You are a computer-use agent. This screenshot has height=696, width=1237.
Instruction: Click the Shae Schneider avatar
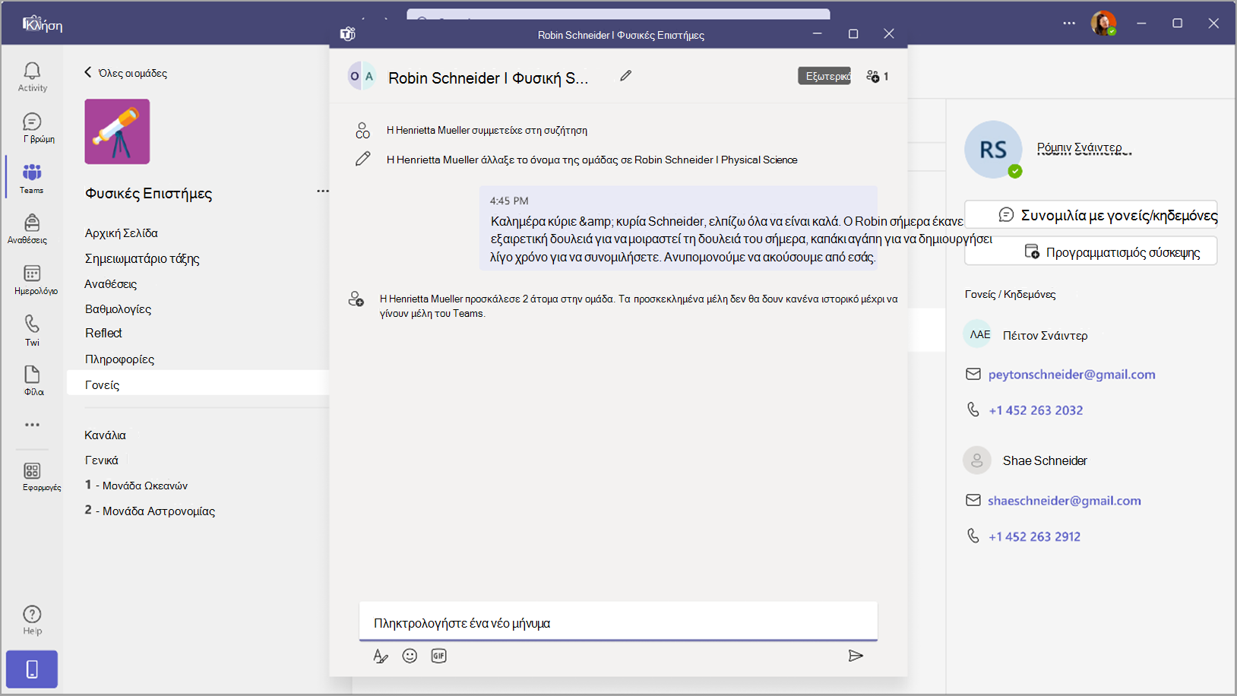[x=977, y=460]
